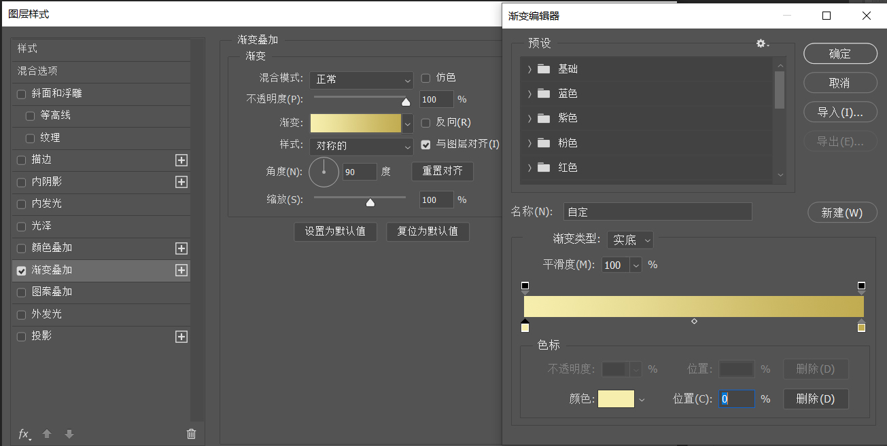Move effect down arrow icon
Viewport: 887px width, 446px height.
pyautogui.click(x=69, y=434)
